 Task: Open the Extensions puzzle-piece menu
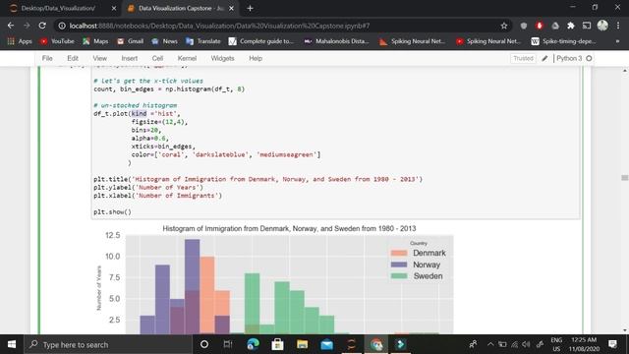click(571, 26)
